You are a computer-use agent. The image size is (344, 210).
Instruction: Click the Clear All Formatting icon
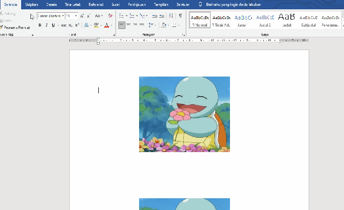click(111, 16)
